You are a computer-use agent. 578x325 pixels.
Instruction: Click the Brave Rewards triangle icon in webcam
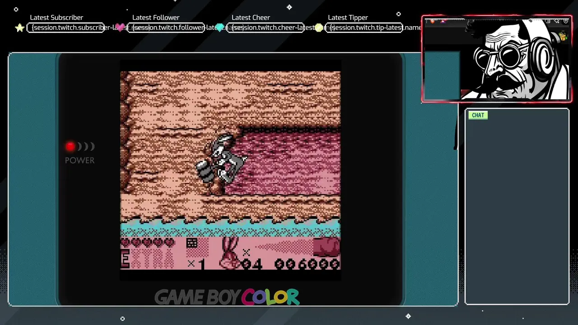443,21
